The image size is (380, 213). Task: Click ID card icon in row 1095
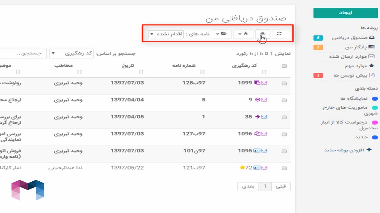point(256,151)
